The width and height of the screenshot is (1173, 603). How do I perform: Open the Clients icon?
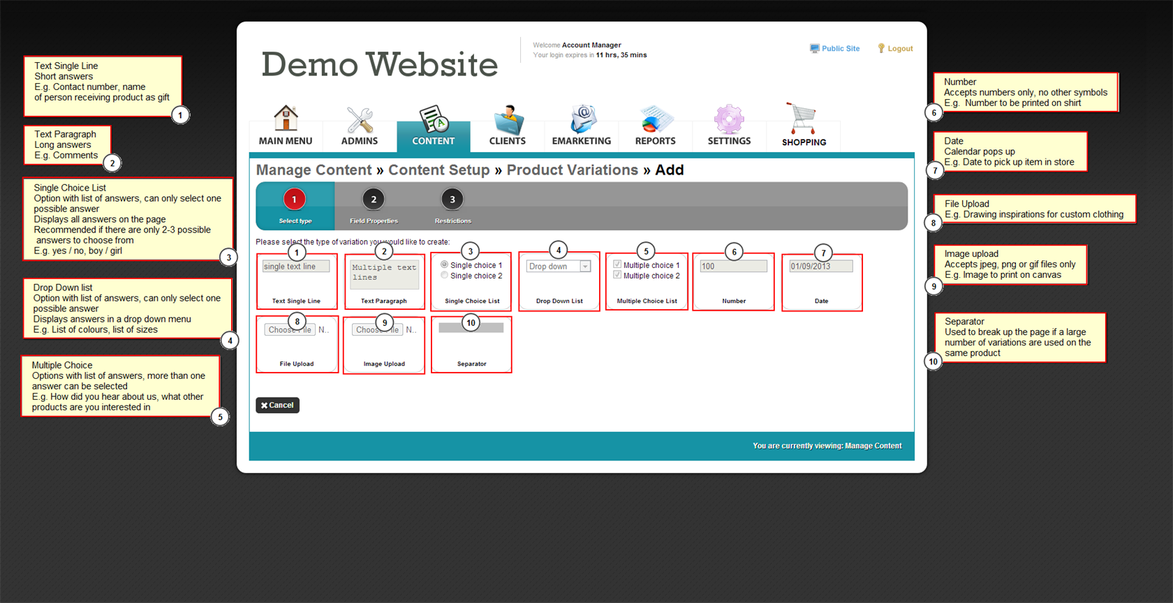(508, 120)
